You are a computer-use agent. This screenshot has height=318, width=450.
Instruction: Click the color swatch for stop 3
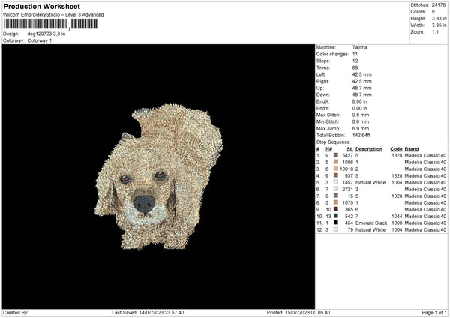coord(336,169)
